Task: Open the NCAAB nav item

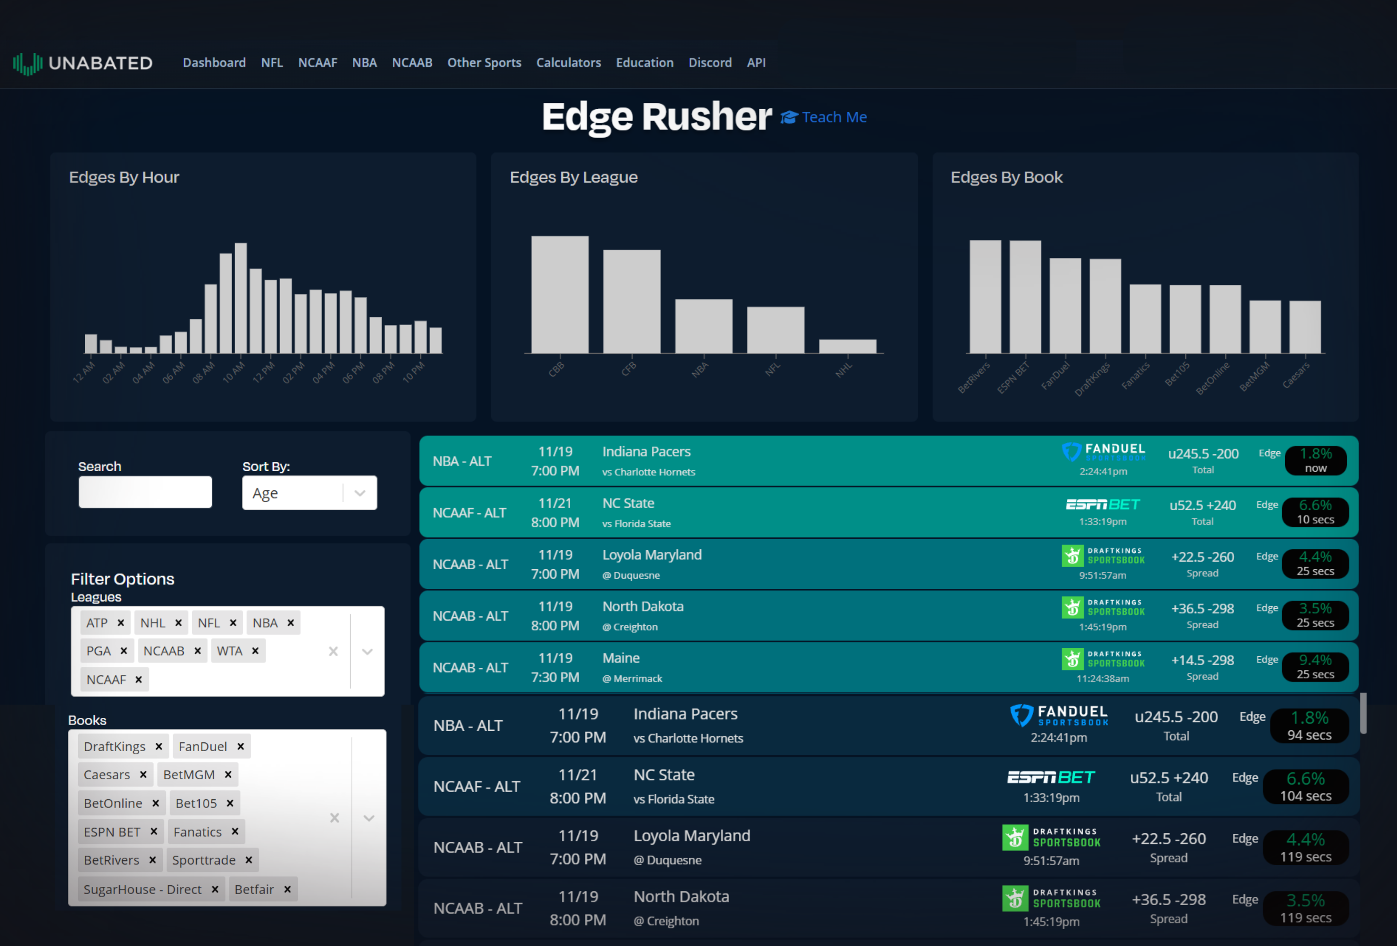Action: coord(412,63)
